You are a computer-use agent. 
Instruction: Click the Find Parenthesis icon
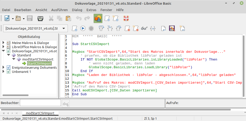point(153,28)
